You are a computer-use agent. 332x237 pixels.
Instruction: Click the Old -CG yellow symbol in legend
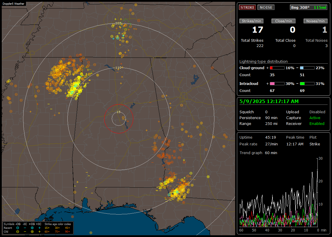(18, 232)
